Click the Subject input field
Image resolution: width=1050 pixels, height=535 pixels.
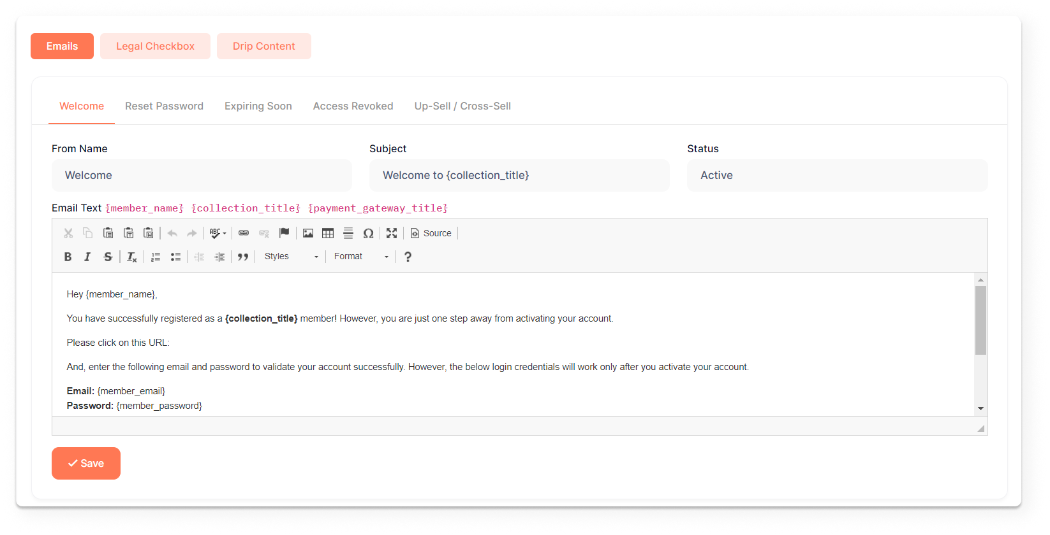pos(519,175)
